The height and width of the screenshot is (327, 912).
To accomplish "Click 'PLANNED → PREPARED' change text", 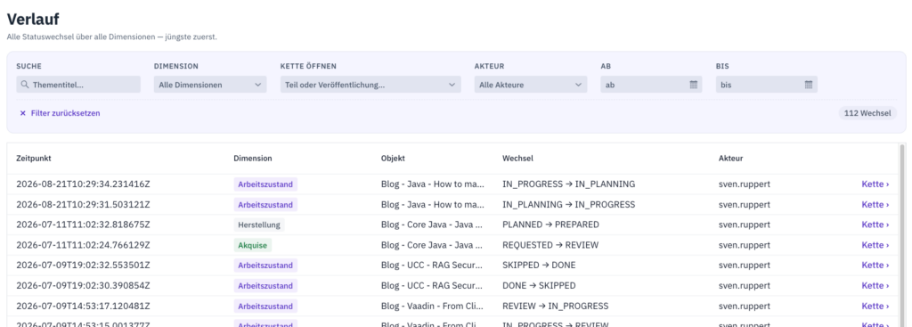I will click(x=550, y=225).
